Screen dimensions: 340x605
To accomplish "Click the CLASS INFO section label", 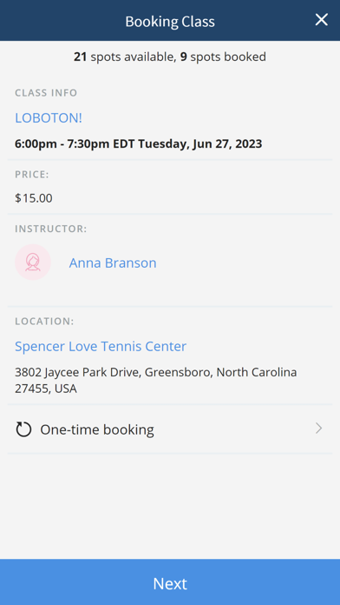I will click(46, 93).
